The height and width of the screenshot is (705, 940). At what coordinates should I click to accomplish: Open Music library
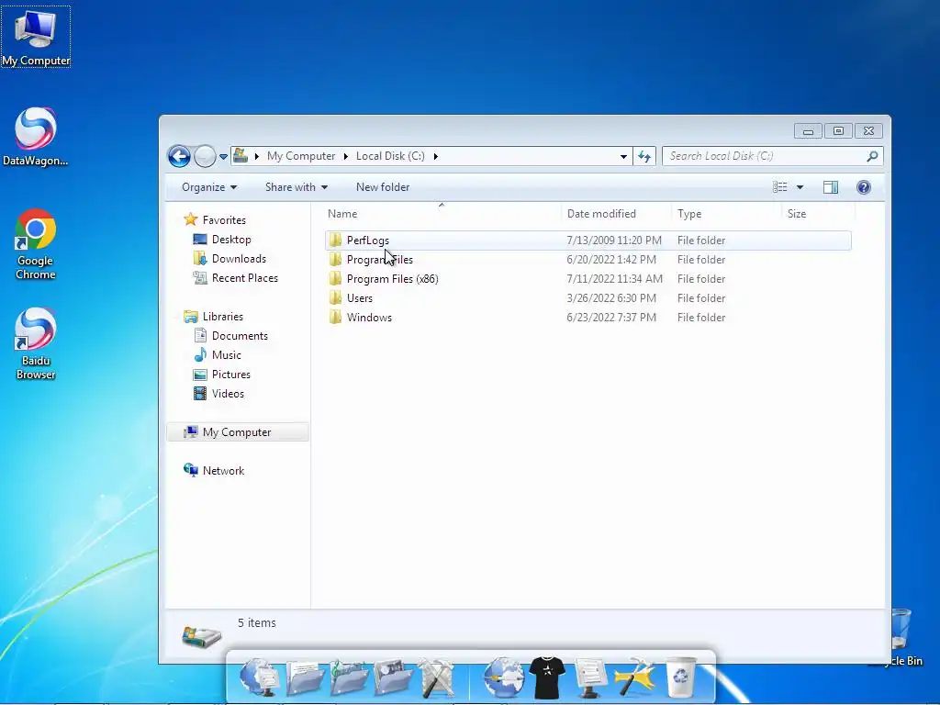(226, 355)
